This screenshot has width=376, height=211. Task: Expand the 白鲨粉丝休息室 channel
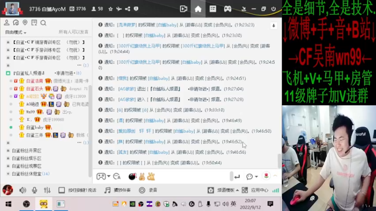click(8, 173)
